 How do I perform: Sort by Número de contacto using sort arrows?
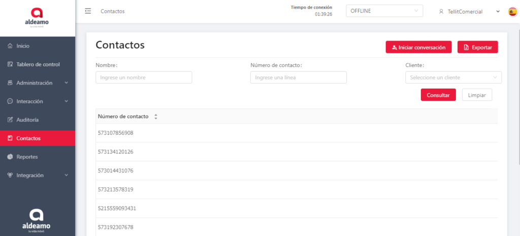155,116
